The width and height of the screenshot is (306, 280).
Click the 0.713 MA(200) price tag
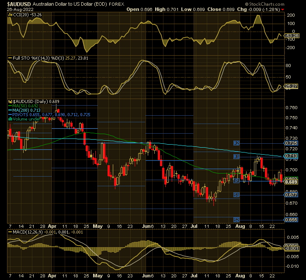point(291,156)
